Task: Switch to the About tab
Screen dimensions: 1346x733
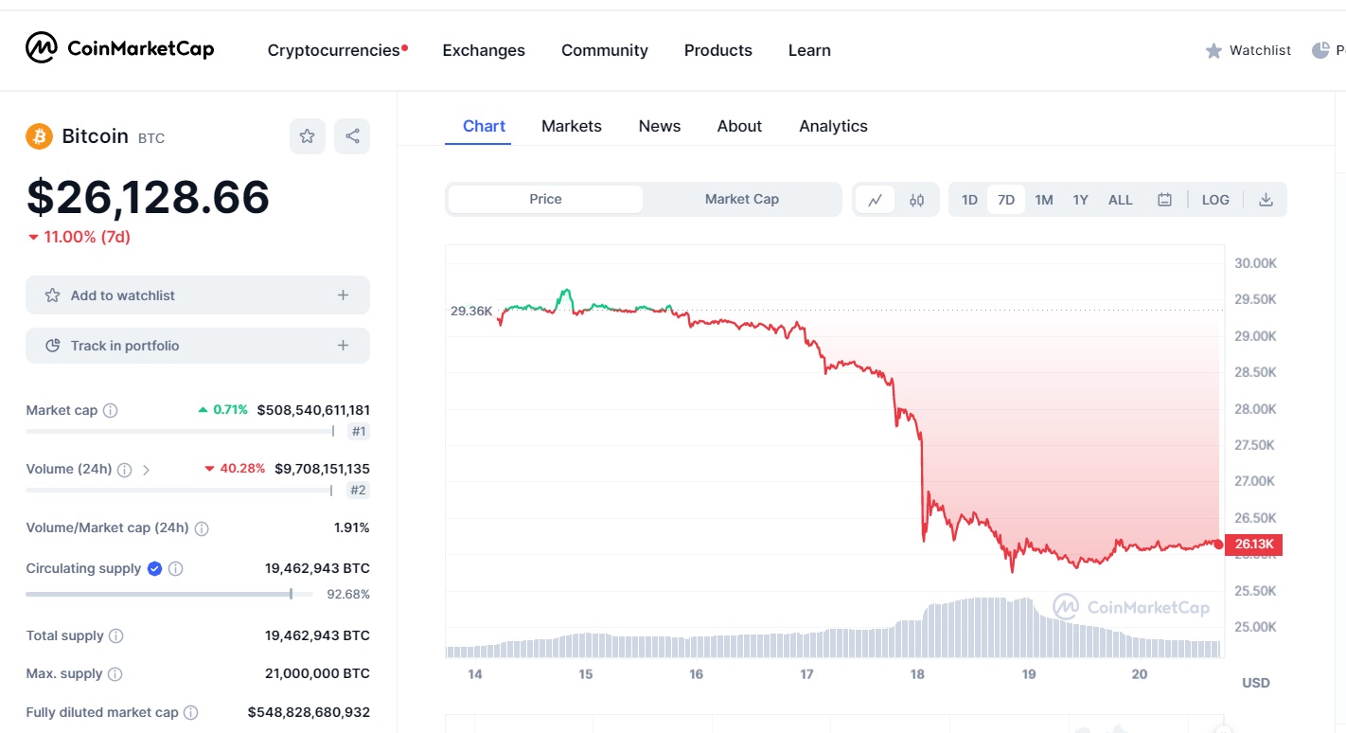Action: tap(739, 126)
